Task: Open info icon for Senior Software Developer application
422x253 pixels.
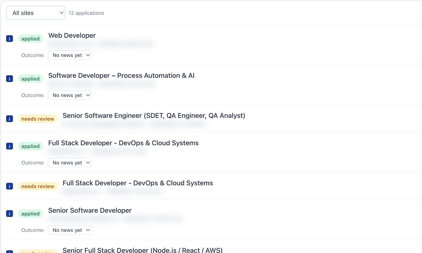Action: [9, 214]
